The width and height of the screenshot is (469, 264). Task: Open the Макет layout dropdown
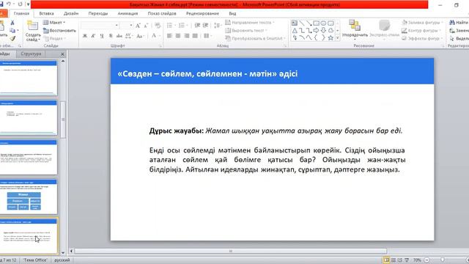pyautogui.click(x=54, y=23)
